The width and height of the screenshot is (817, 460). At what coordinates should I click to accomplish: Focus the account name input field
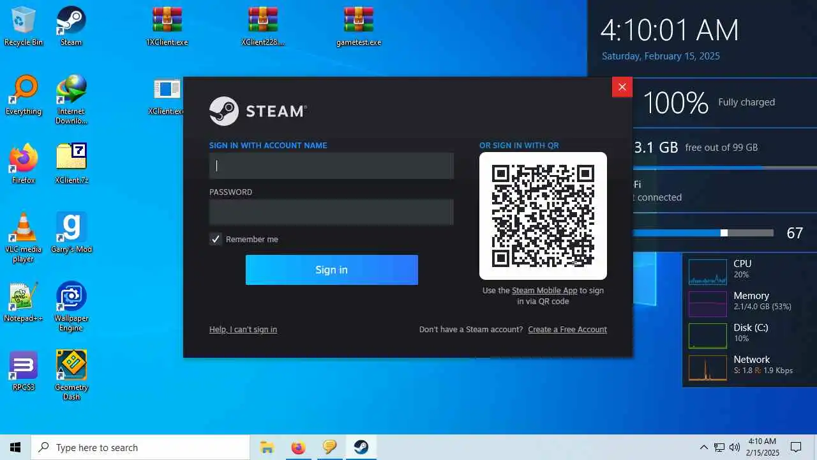pos(332,165)
